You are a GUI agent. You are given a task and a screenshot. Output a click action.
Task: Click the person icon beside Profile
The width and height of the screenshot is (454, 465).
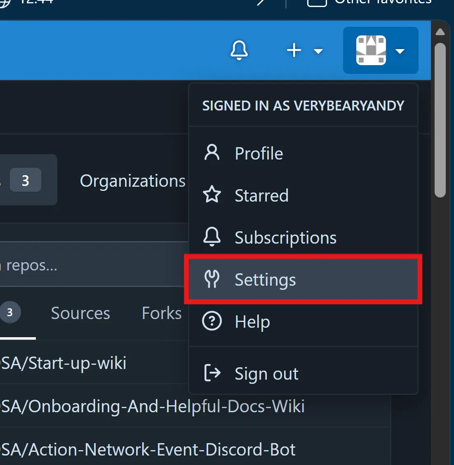(x=212, y=153)
